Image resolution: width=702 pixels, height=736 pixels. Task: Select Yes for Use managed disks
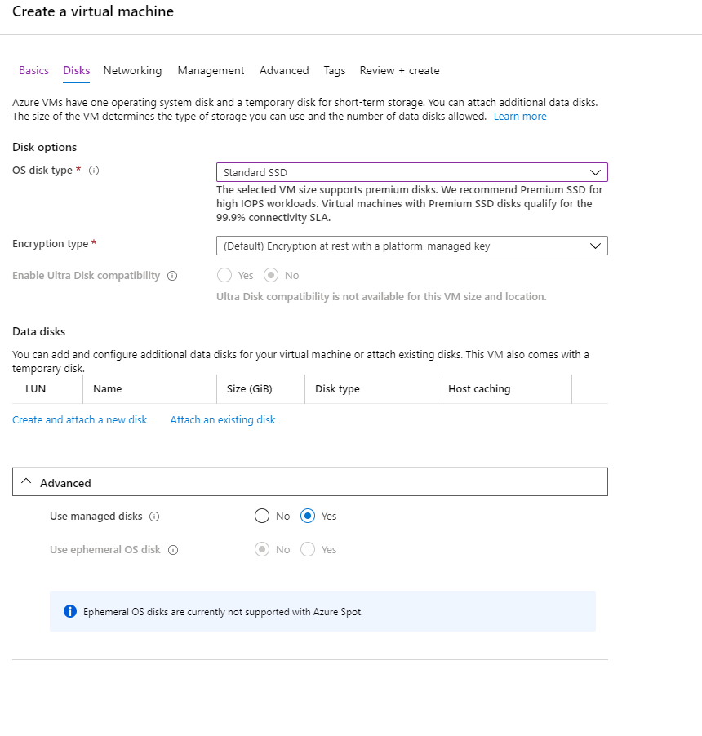308,516
